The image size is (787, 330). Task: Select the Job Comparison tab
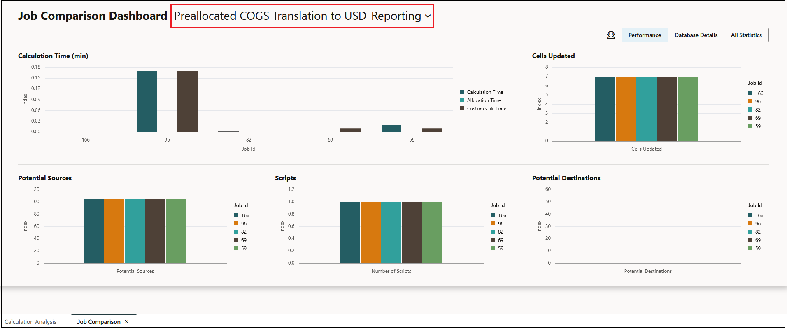click(x=99, y=322)
